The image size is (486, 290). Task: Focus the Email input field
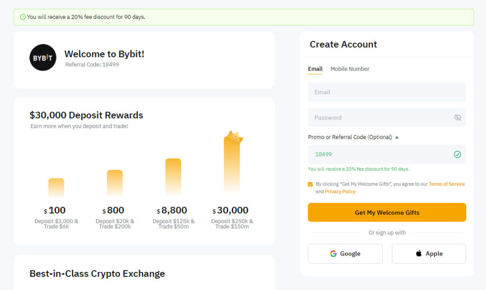(387, 92)
